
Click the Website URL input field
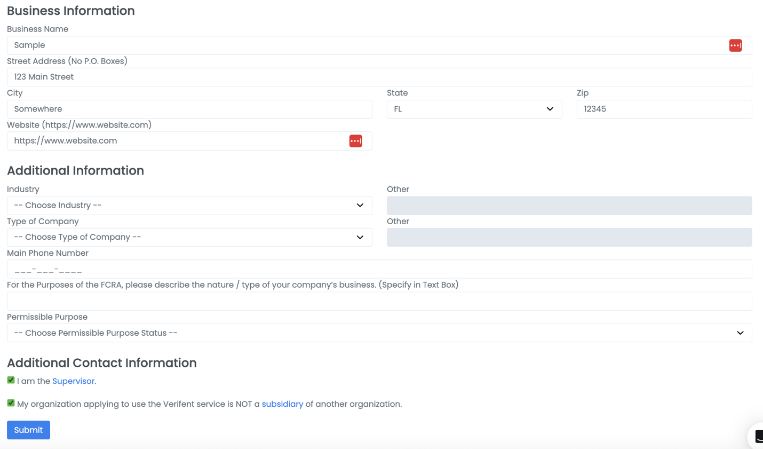point(176,141)
